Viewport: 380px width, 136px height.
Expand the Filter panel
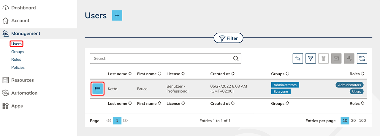228,38
